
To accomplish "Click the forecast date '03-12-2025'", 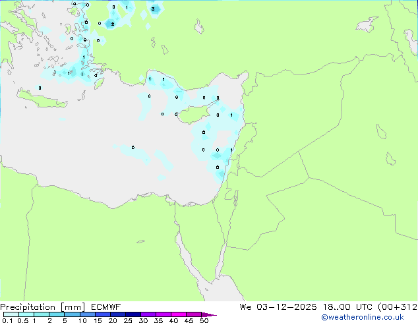I will click(x=287, y=307).
